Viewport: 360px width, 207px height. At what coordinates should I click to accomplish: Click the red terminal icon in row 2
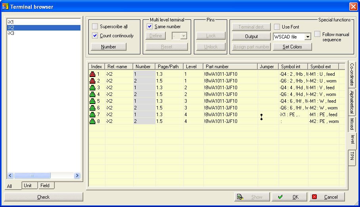point(92,80)
